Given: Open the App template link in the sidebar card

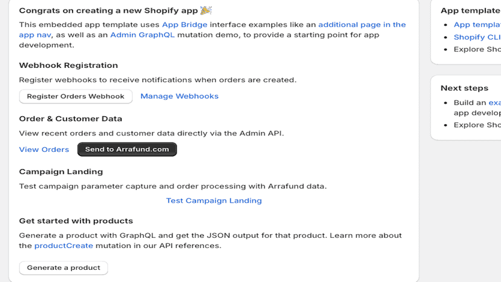Looking at the screenshot, I should click(x=477, y=25).
